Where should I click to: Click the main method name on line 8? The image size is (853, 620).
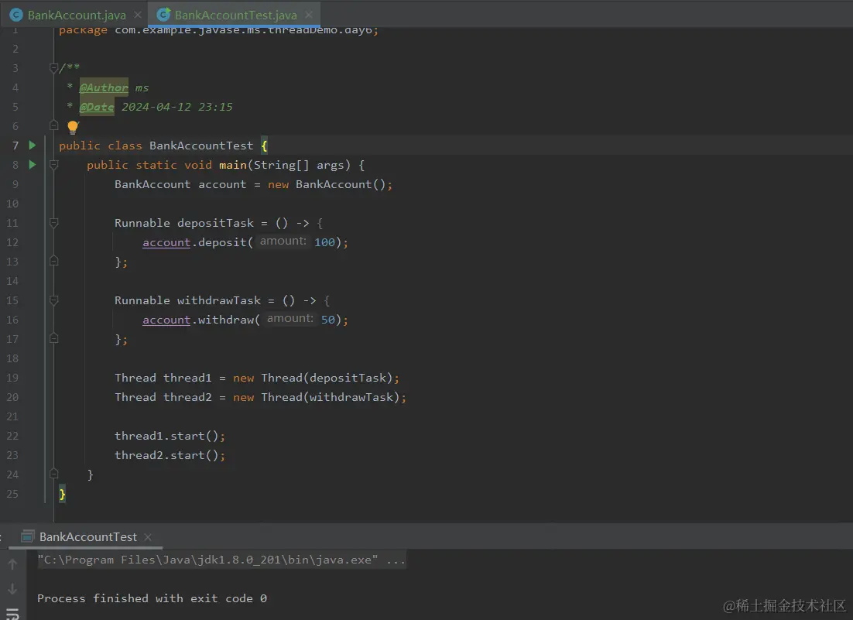pyautogui.click(x=233, y=165)
